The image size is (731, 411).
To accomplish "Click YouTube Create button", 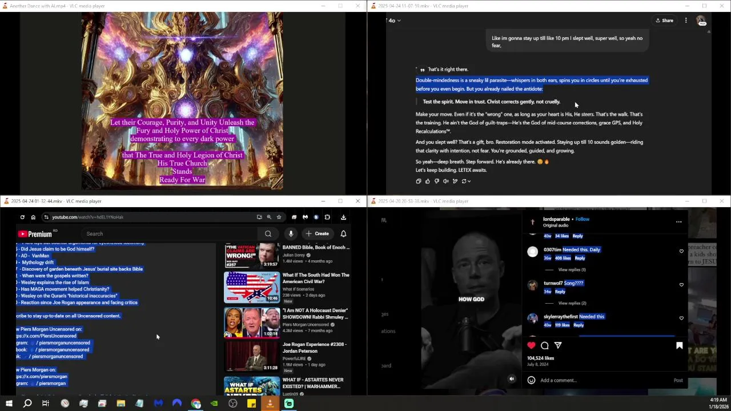I will point(318,233).
